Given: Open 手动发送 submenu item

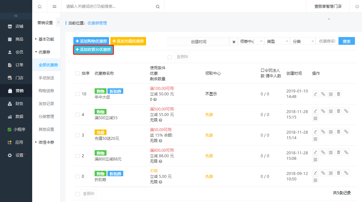Looking at the screenshot, I should pyautogui.click(x=46, y=78).
